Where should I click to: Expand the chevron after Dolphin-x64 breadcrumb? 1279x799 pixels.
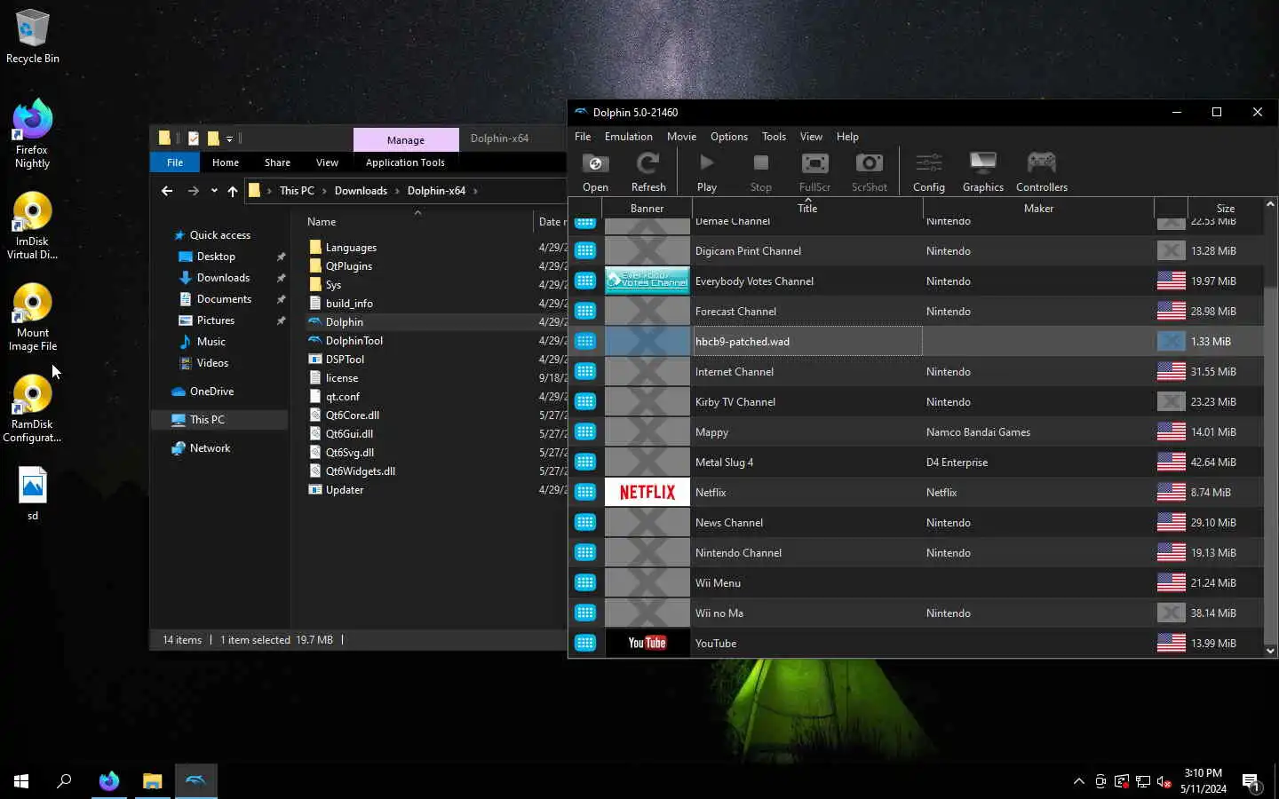pos(475,191)
